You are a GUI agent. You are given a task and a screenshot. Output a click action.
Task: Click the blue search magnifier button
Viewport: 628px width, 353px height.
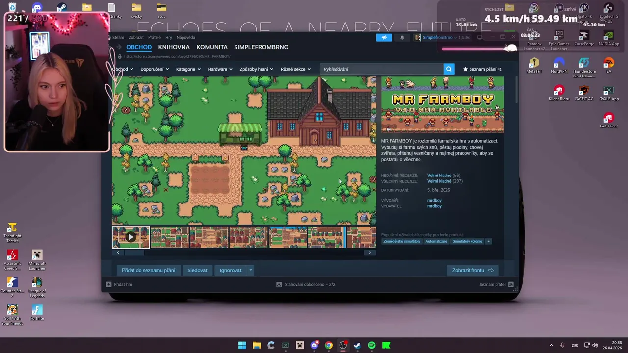point(448,69)
